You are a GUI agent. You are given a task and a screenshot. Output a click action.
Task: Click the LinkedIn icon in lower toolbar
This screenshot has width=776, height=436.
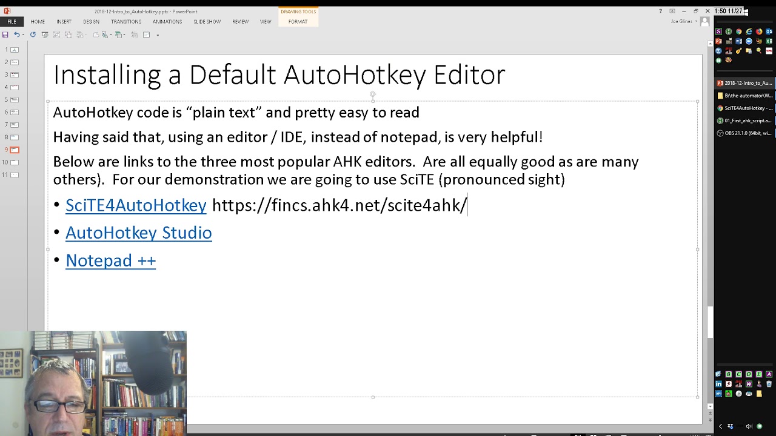[x=718, y=384]
